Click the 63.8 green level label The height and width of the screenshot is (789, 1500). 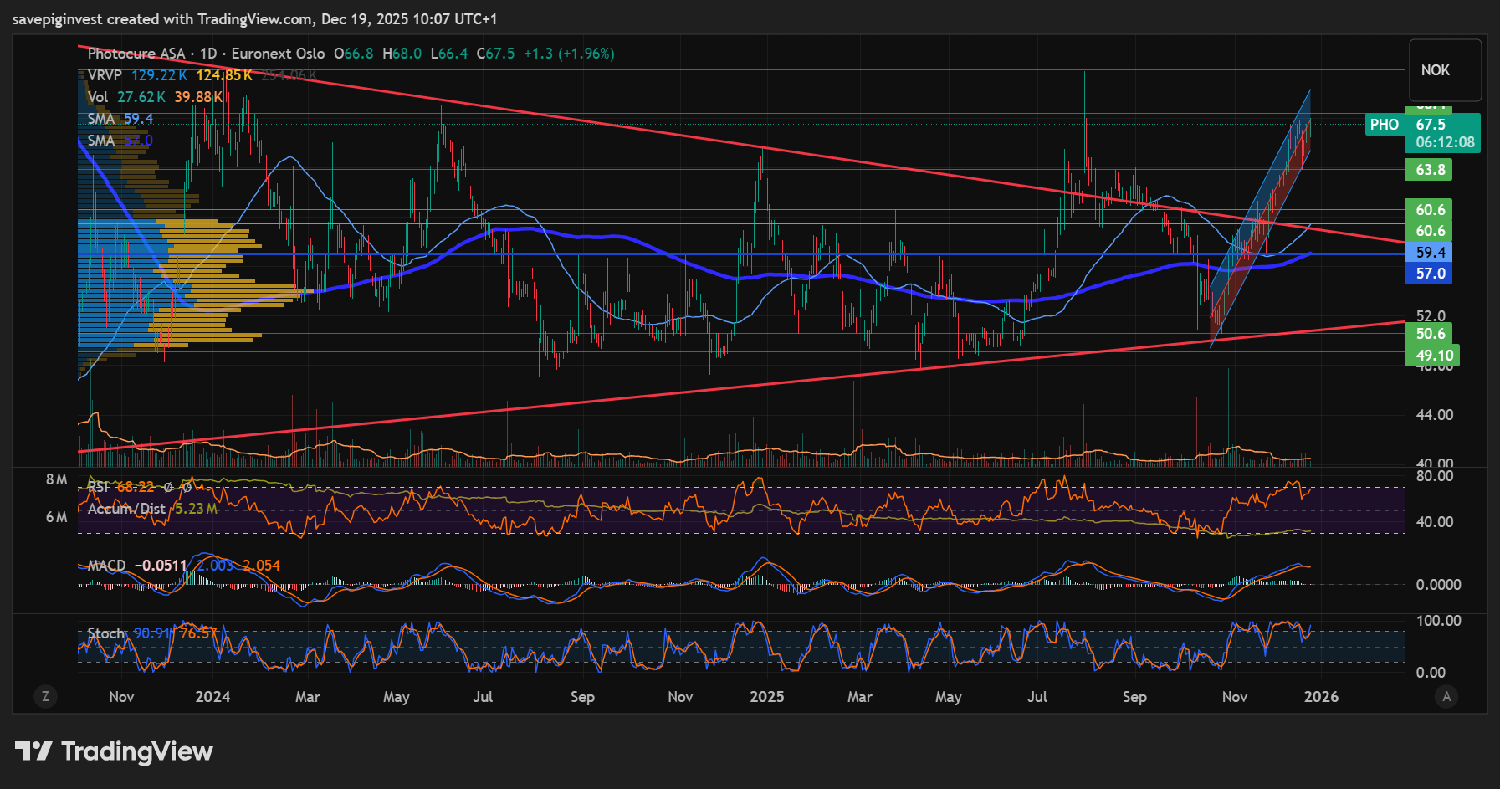(1431, 170)
